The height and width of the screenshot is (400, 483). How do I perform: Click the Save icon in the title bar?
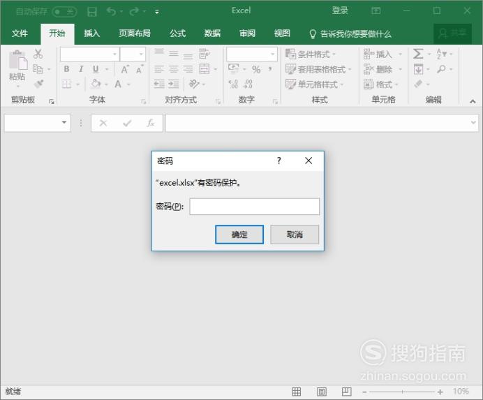tap(92, 12)
